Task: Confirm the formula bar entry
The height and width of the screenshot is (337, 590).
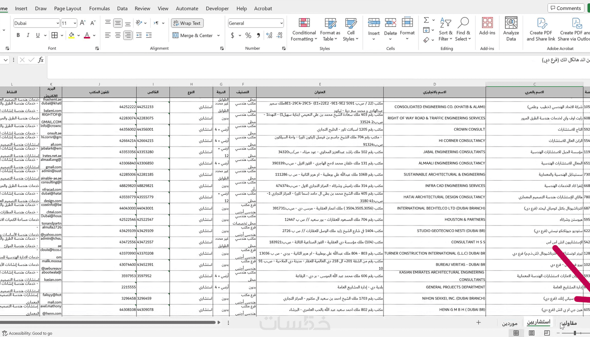Action: pos(31,60)
